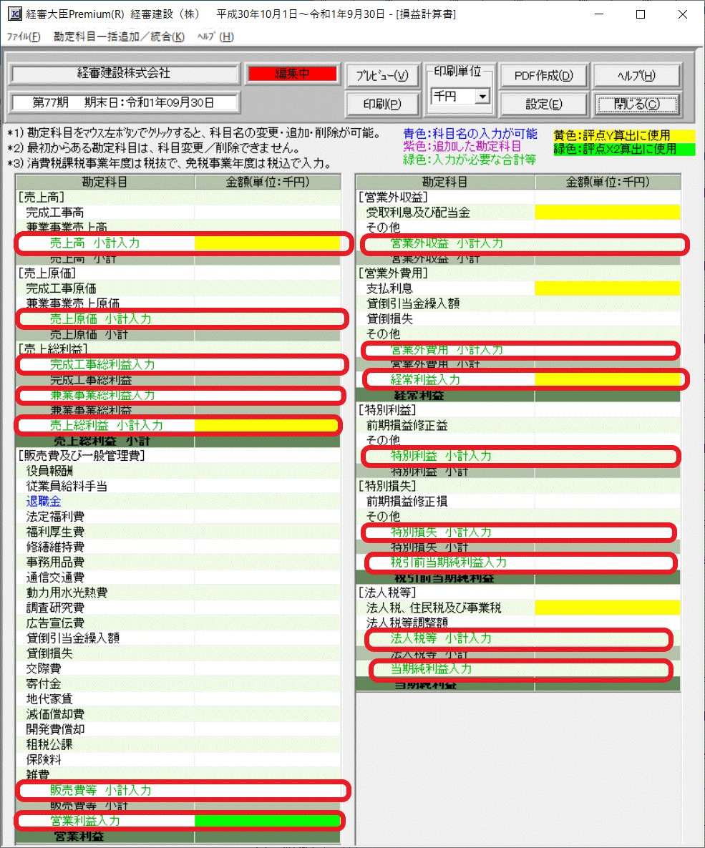Image resolution: width=705 pixels, height=848 pixels.
Task: Click the 特別利益 小計入力 row
Action: pos(517,455)
